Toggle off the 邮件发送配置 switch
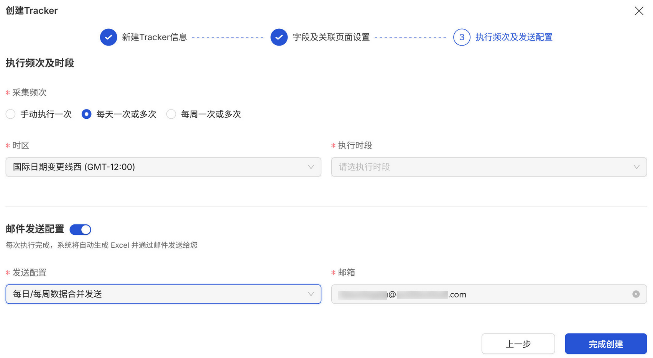This screenshot has height=358, width=653. coord(80,229)
